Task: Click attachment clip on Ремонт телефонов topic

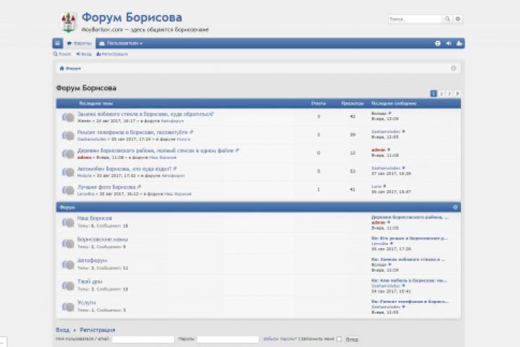Action: click(191, 132)
